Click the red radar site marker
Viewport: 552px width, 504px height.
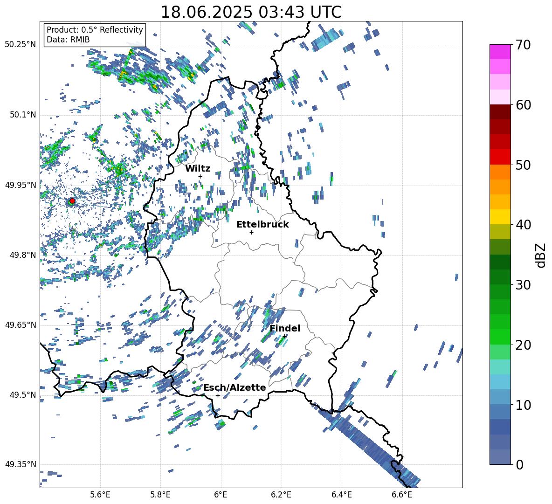click(72, 201)
